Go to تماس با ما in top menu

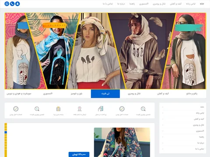coord(108,4)
